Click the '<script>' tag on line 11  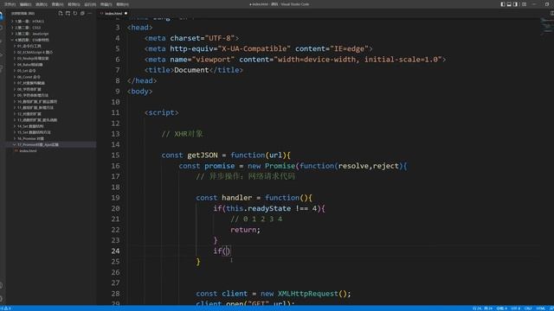pos(162,112)
